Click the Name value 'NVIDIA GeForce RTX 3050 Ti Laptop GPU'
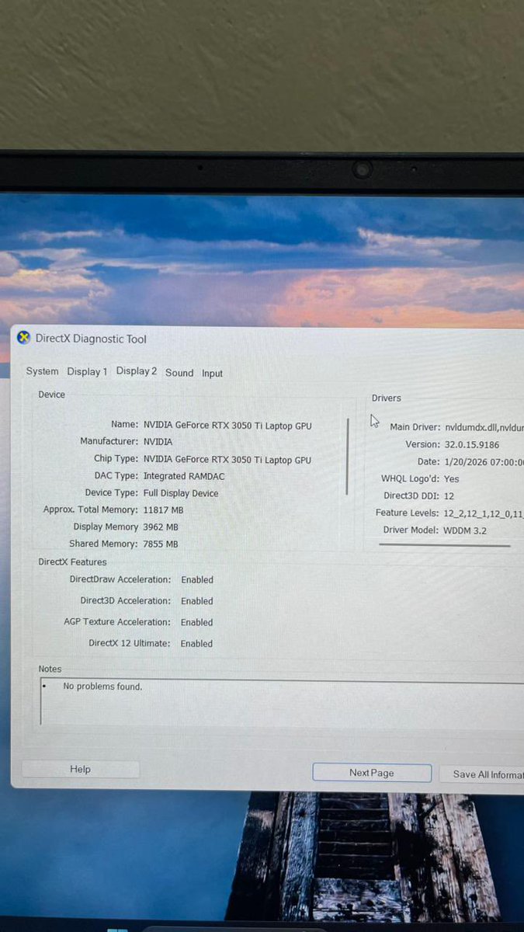Screen dimensions: 524x932 coord(227,425)
